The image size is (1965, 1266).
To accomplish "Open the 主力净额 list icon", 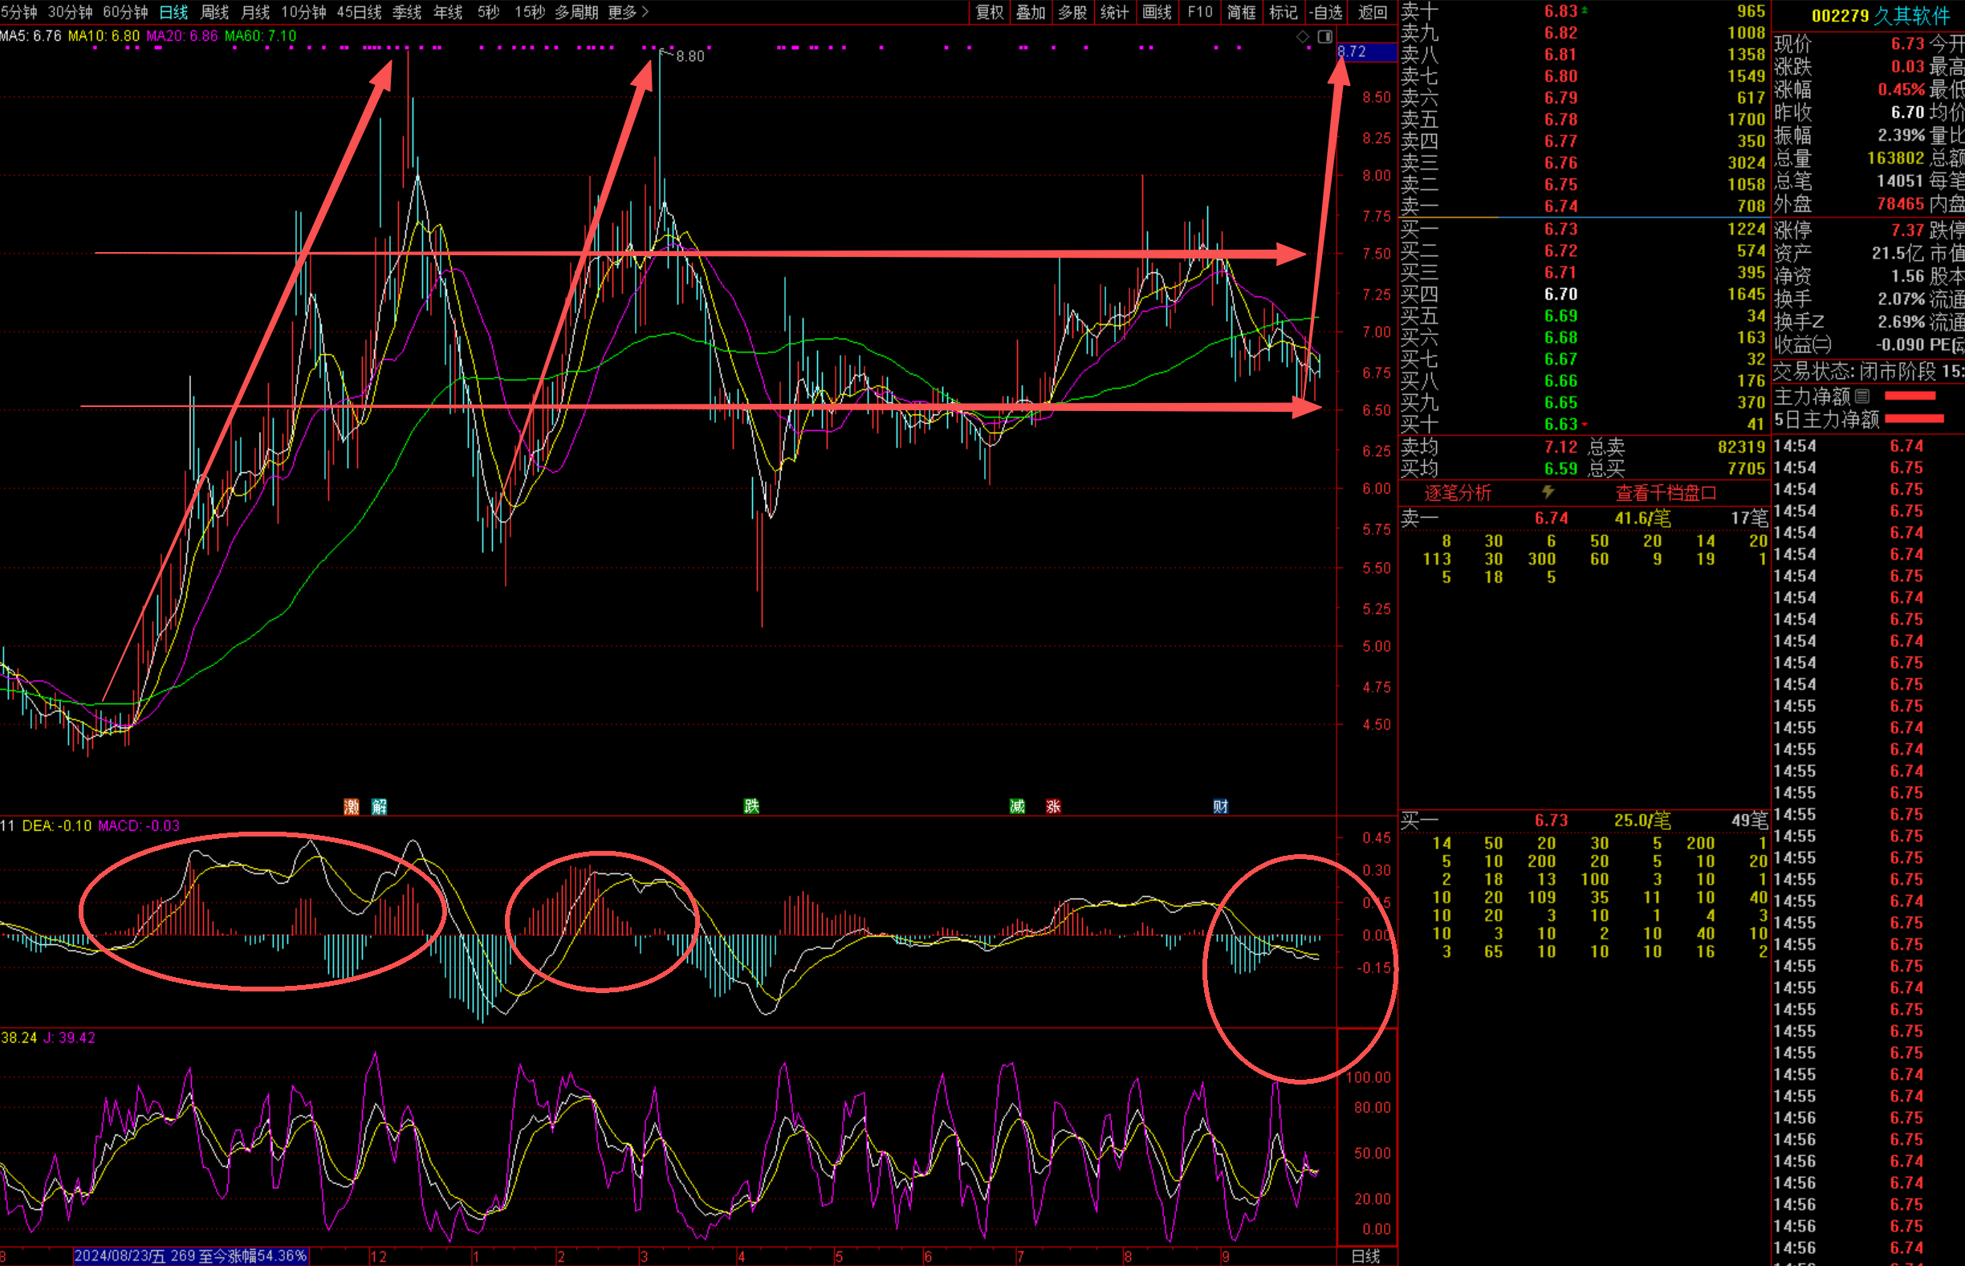I will pos(1862,397).
